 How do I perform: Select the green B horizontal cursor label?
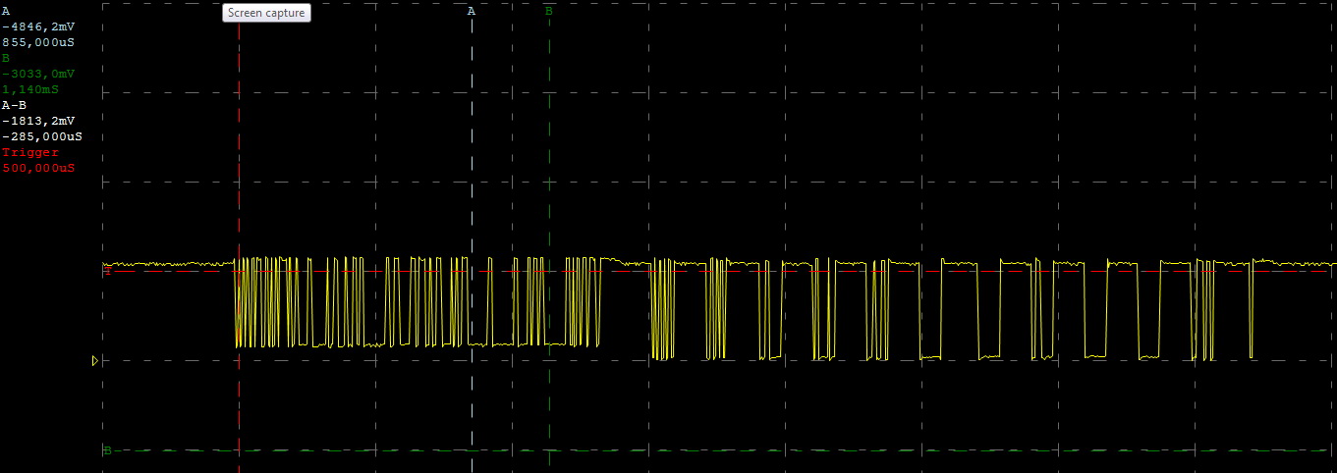[107, 450]
